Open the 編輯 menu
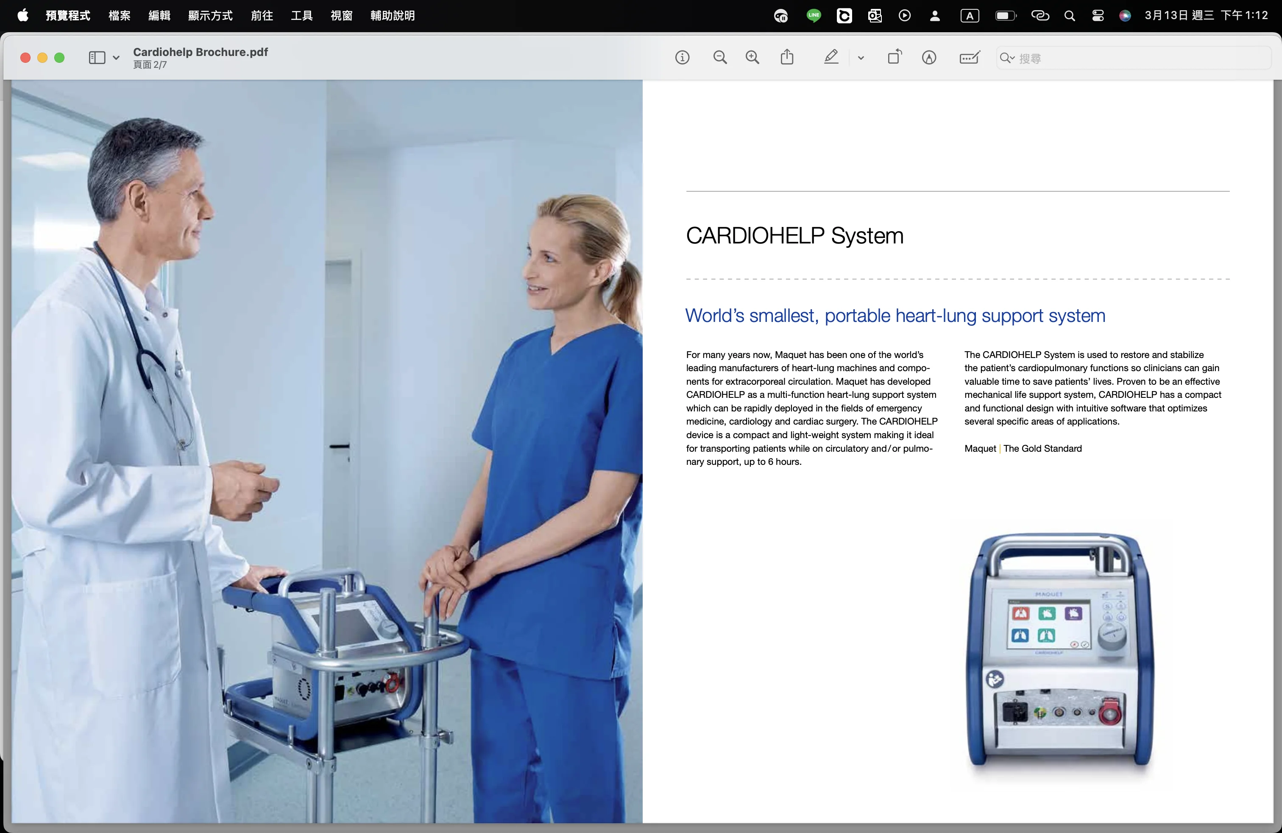 159,16
